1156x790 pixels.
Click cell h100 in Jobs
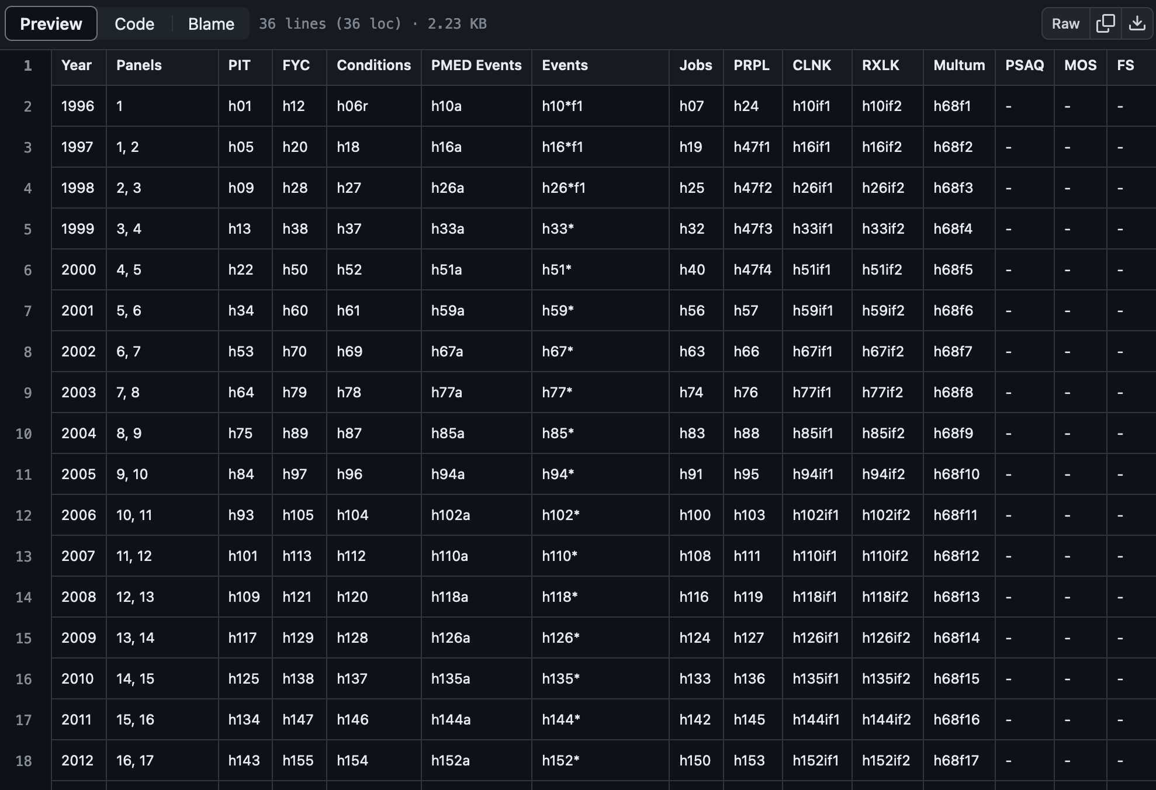point(695,515)
